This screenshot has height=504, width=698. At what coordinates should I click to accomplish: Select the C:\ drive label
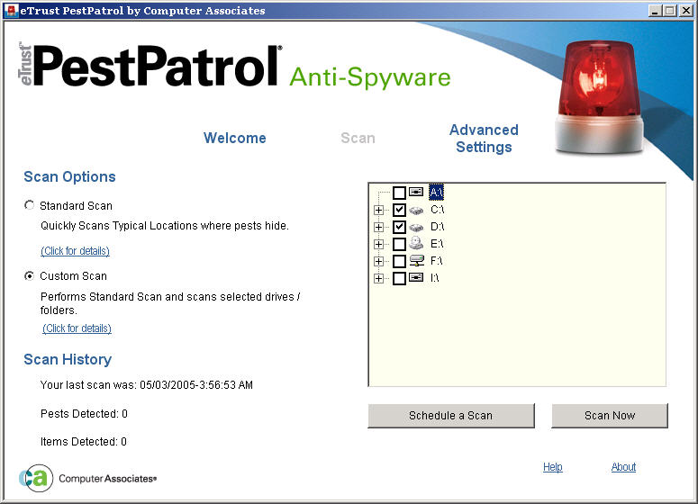click(437, 210)
